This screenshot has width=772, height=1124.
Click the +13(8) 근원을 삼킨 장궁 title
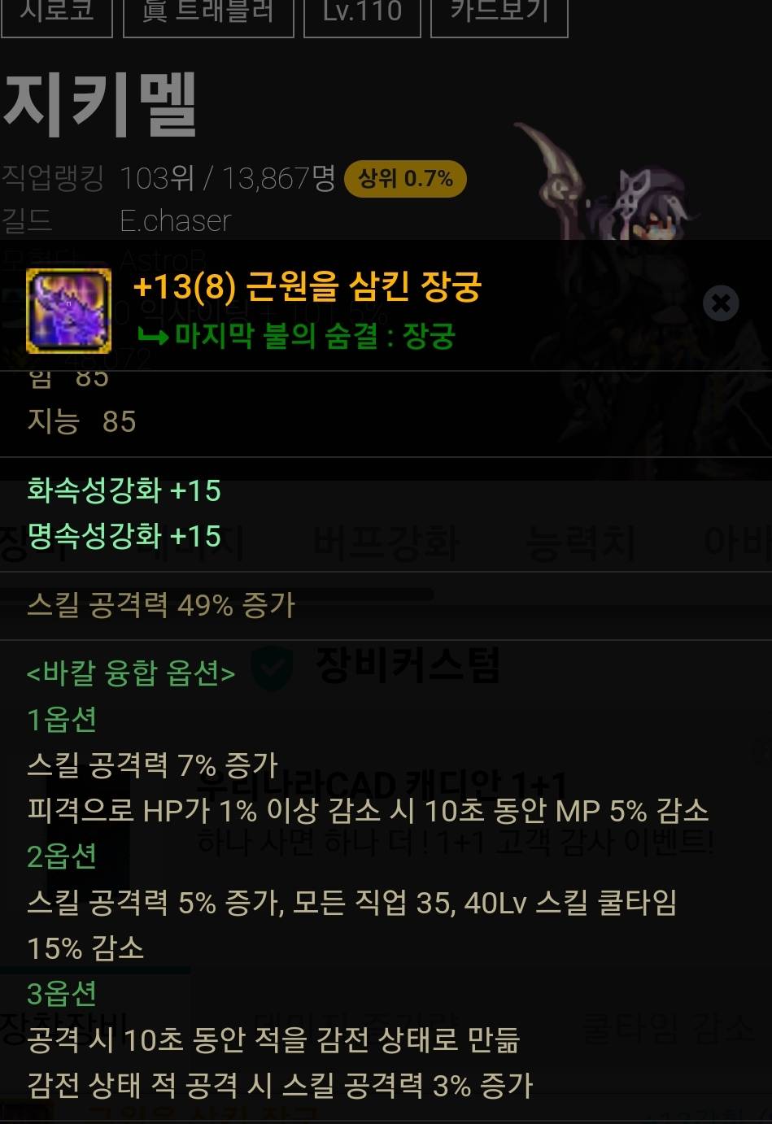(x=307, y=286)
